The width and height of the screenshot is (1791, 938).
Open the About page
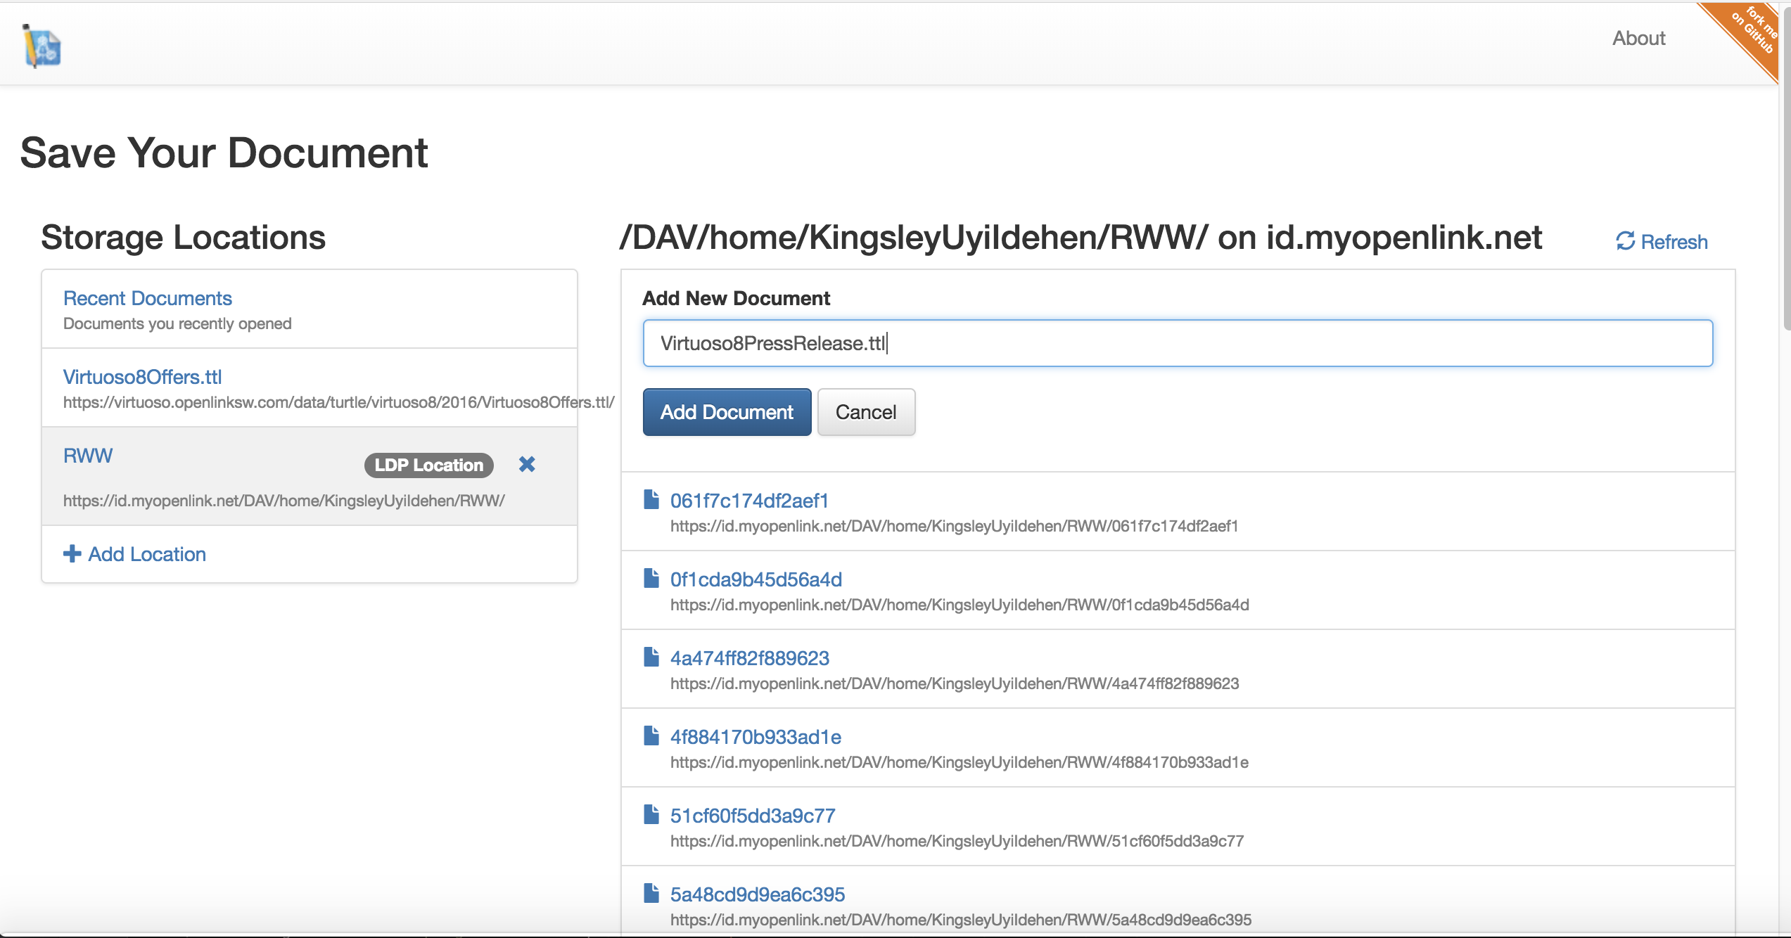(1638, 38)
